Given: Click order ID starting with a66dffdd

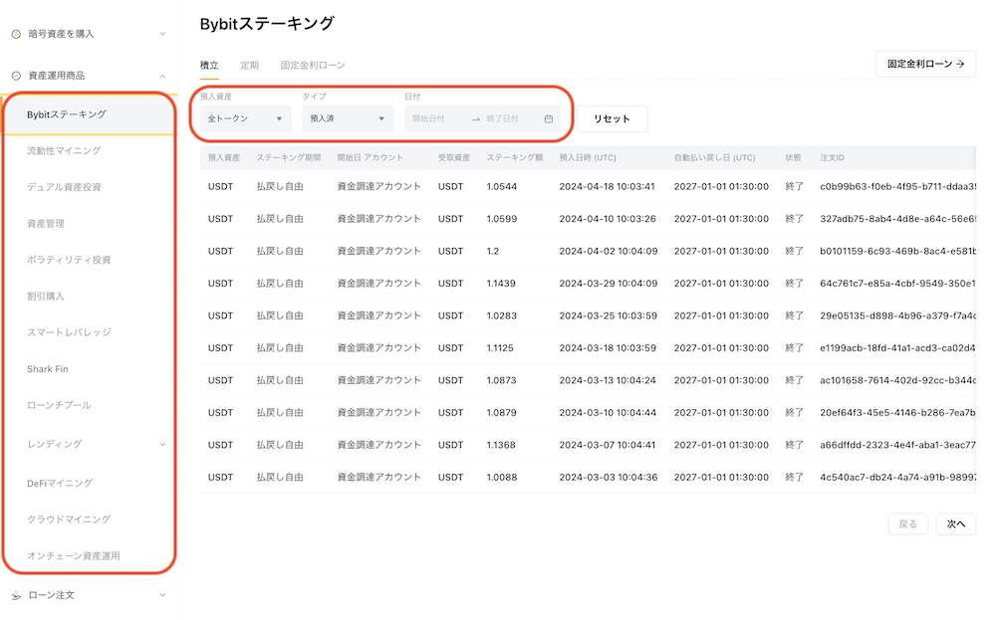Looking at the screenshot, I should click(x=897, y=446).
